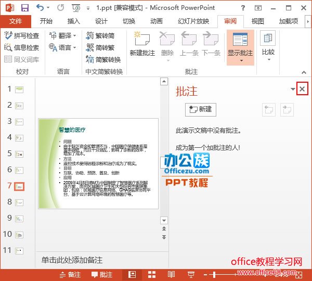Open 信息检索 research pane
Viewport: 312px width, 281px height.
21,47
